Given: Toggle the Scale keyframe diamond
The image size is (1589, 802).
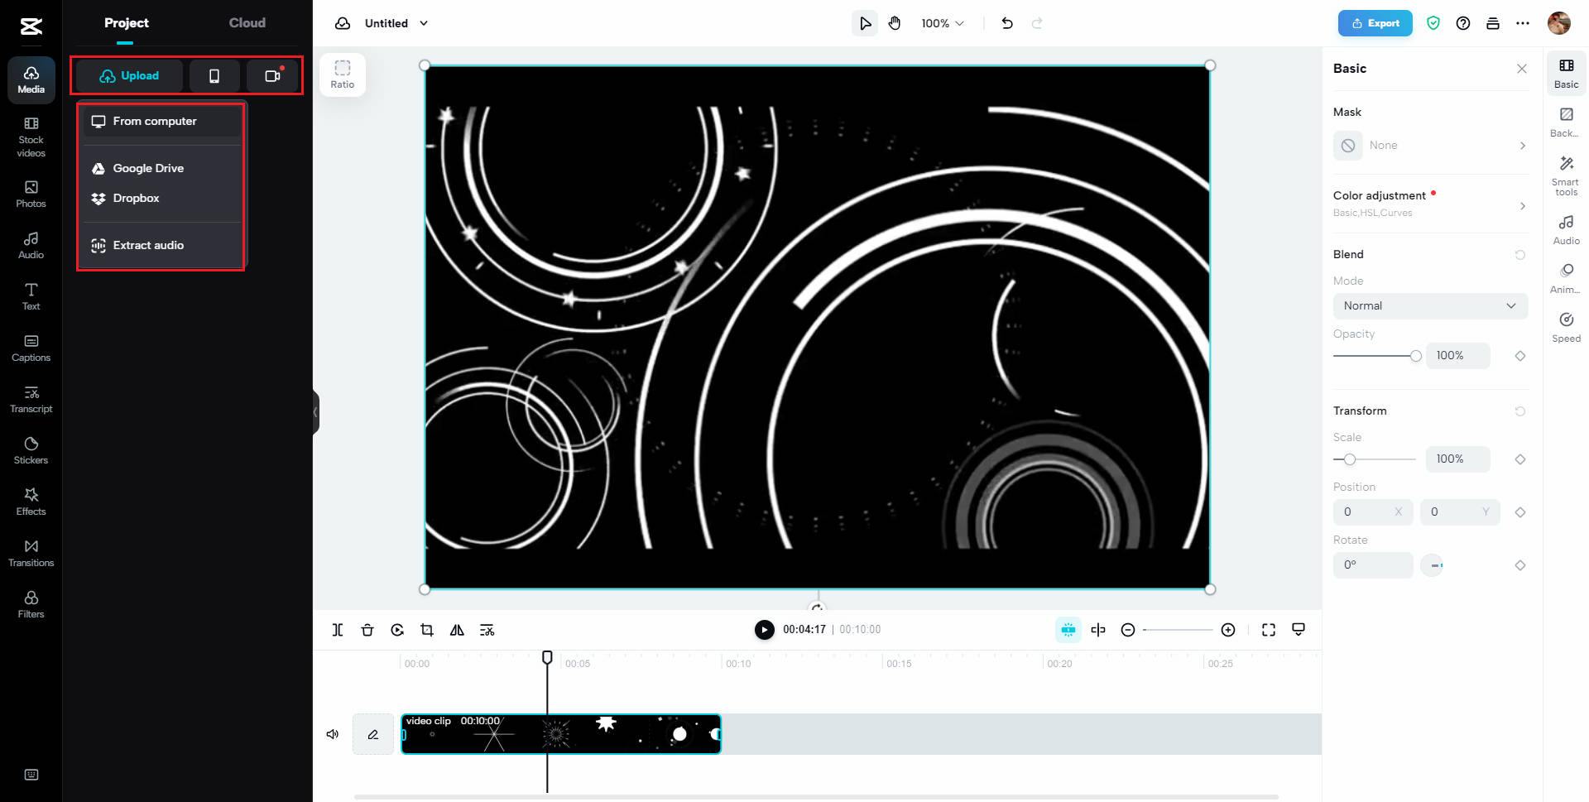Looking at the screenshot, I should [1520, 459].
